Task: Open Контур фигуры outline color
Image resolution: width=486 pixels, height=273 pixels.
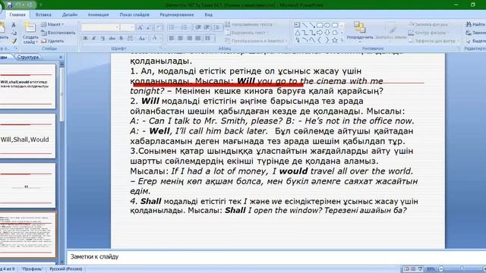Action: (428, 33)
